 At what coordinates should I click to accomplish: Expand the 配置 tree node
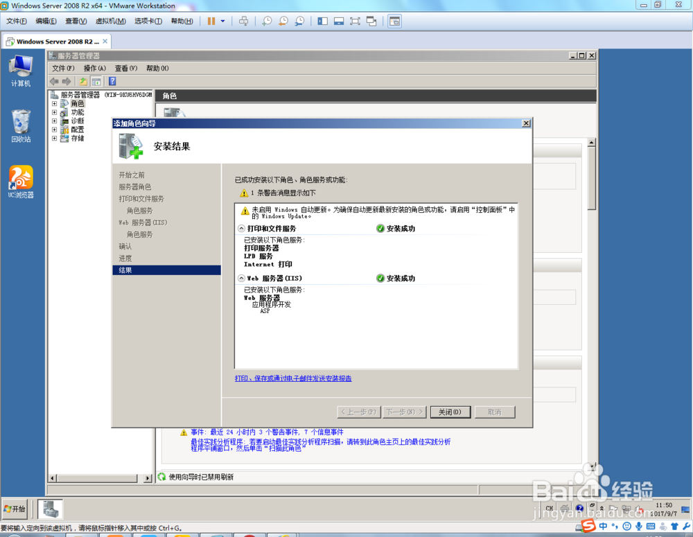(x=54, y=130)
